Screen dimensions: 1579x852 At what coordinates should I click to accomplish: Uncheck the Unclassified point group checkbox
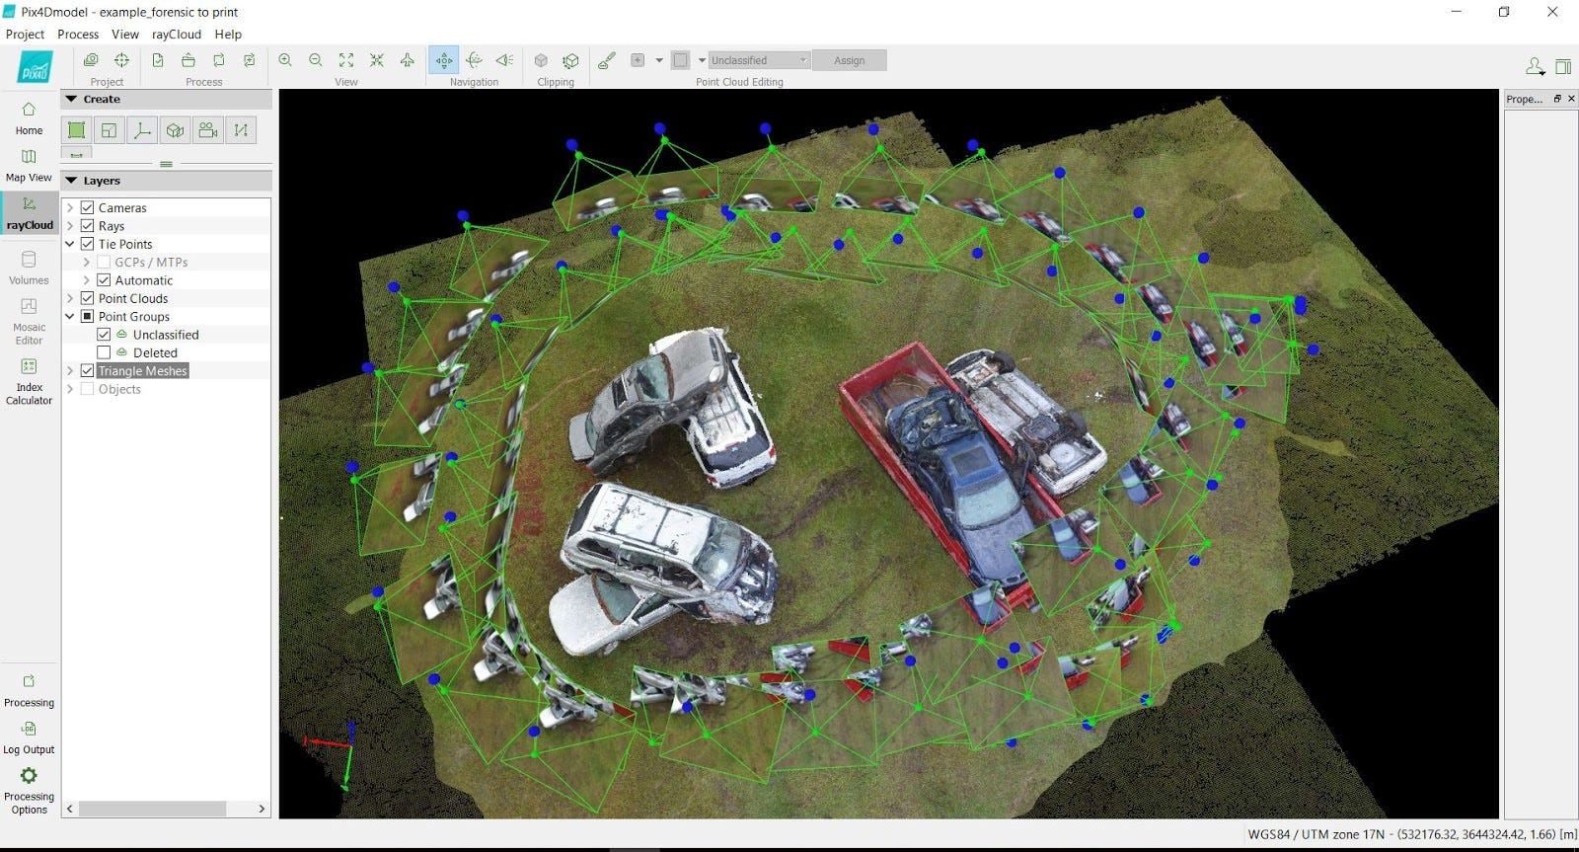[104, 335]
